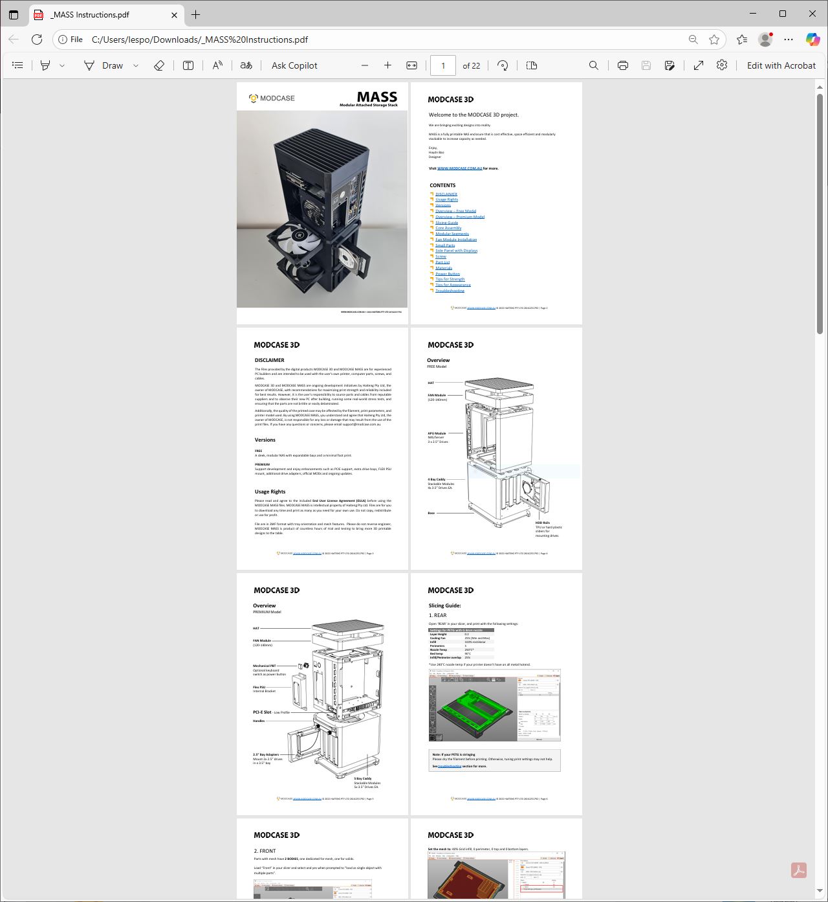Expand highlight color options dropdown

click(x=62, y=65)
